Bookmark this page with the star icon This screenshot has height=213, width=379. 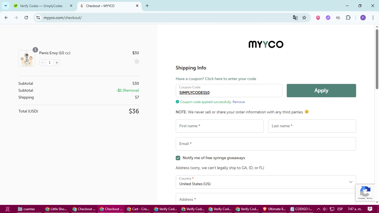[x=304, y=18]
